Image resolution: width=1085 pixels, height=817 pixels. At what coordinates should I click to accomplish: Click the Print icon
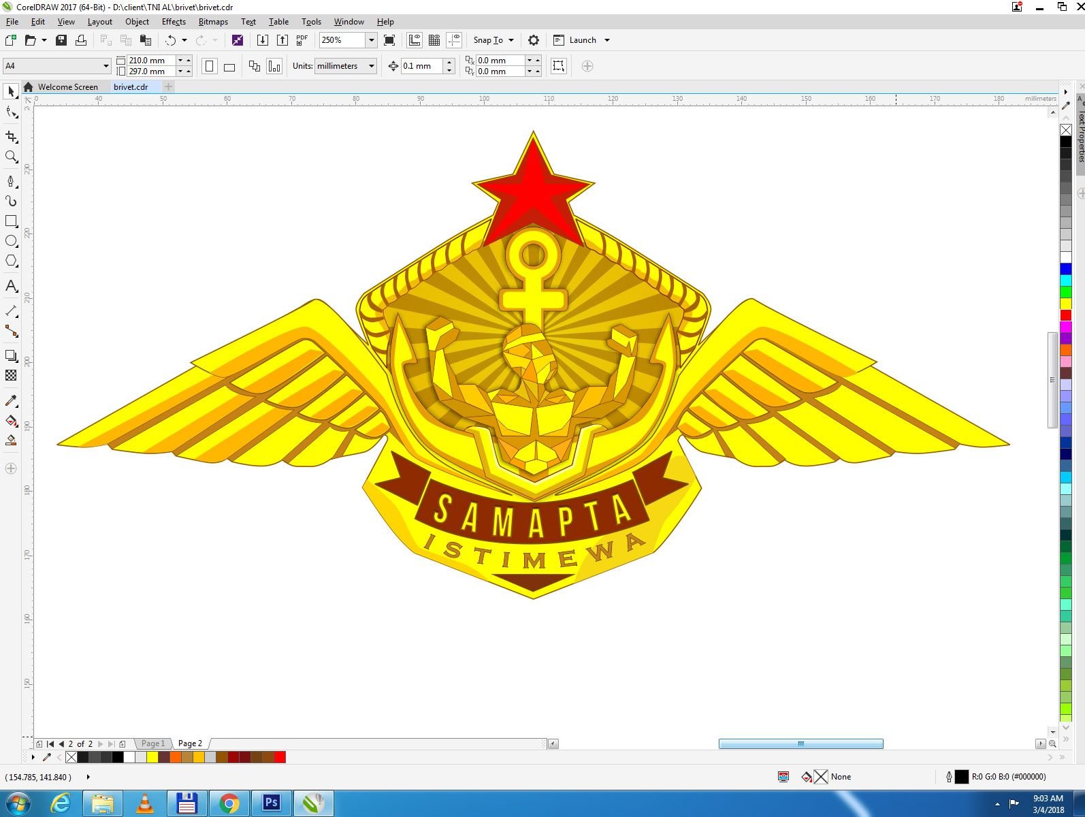click(81, 40)
